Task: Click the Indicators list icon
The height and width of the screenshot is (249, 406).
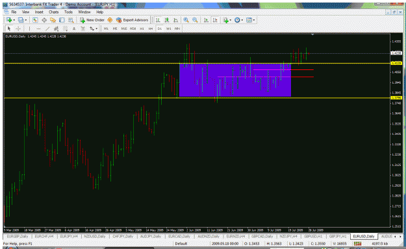Action: tap(226, 20)
